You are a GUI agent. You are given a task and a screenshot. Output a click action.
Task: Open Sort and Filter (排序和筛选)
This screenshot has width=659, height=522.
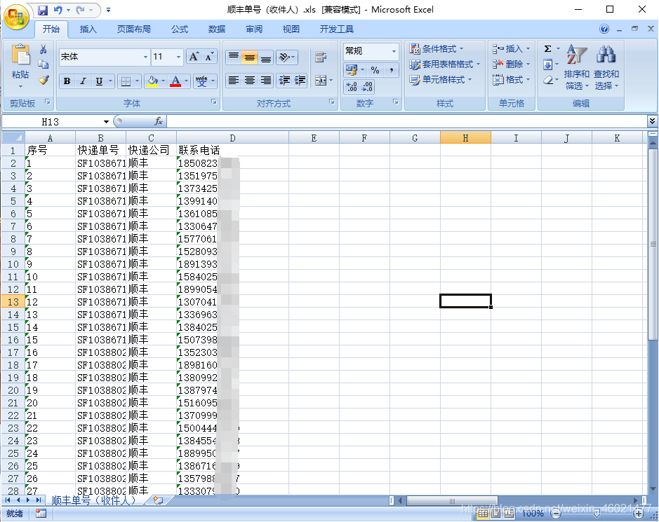[576, 67]
